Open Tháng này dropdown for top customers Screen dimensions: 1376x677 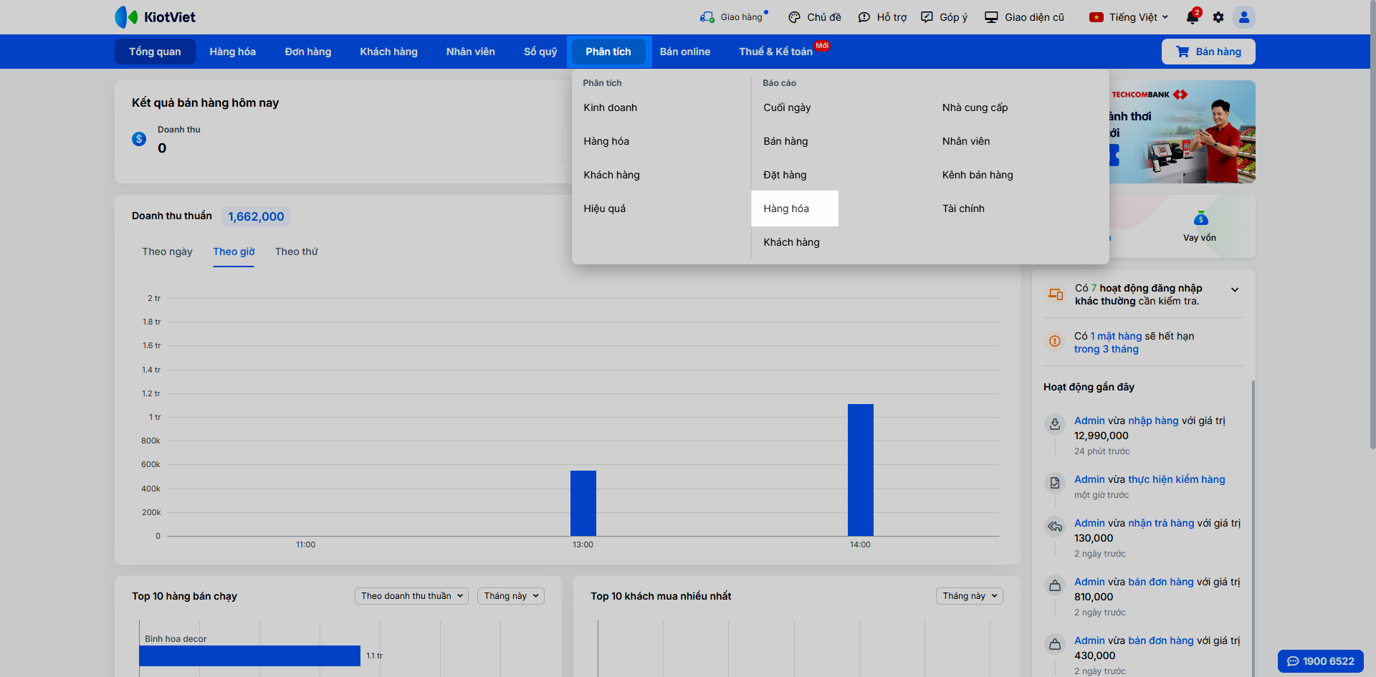(x=969, y=596)
